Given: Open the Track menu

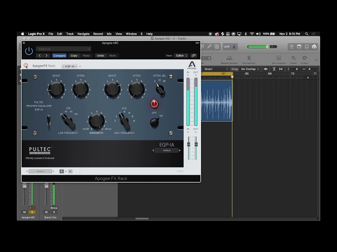Looking at the screenshot, I should point(70,34).
